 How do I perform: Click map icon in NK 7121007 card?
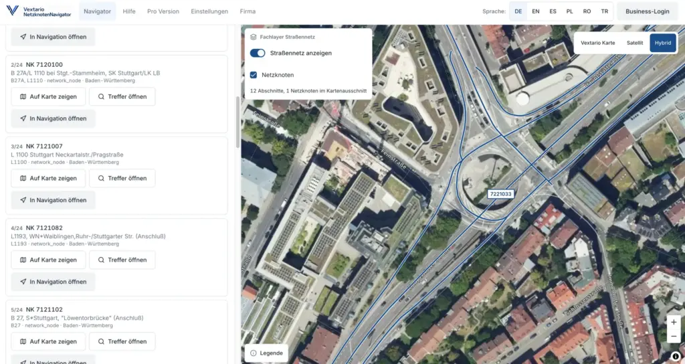click(x=23, y=178)
